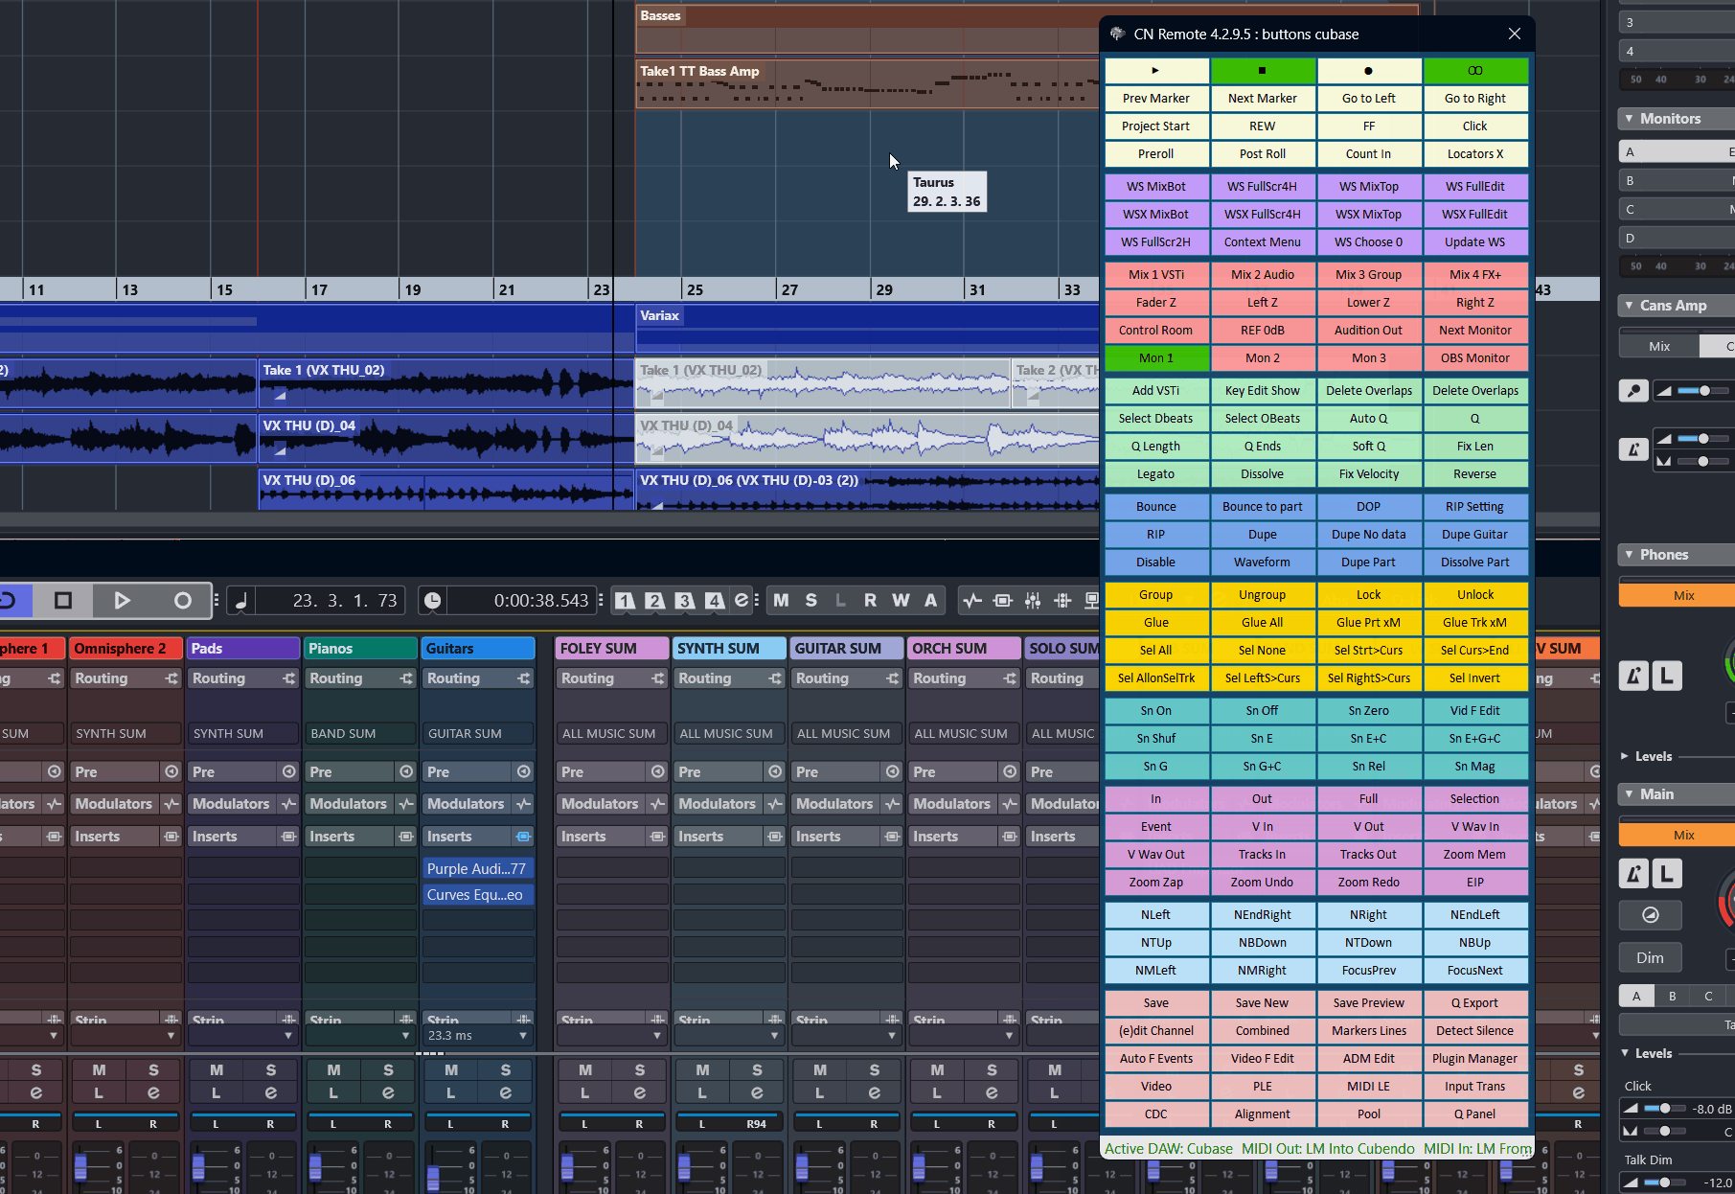Screen dimensions: 1735x1194
Task: Collapse the Main section
Action: point(1630,794)
